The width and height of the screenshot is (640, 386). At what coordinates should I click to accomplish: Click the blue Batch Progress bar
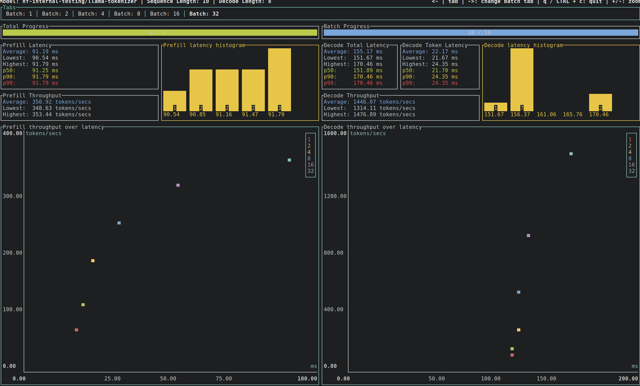coord(481,32)
